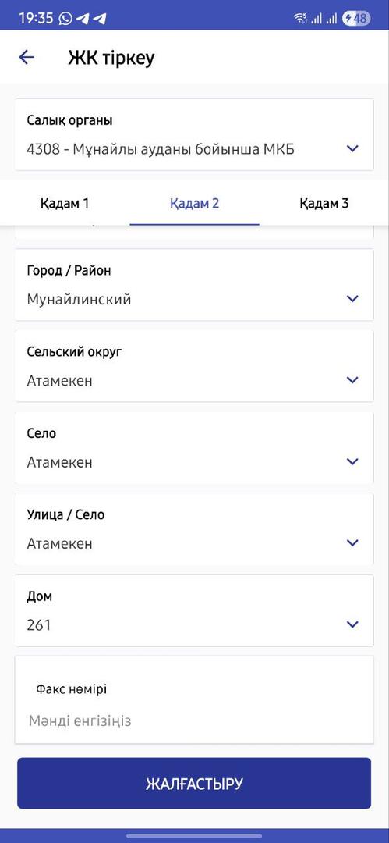Tap the battery indicator icon
Viewport: 389px width, 843px height.
click(356, 18)
